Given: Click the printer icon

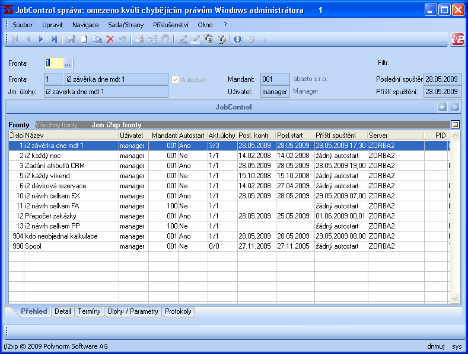Looking at the screenshot, I should coord(139,39).
